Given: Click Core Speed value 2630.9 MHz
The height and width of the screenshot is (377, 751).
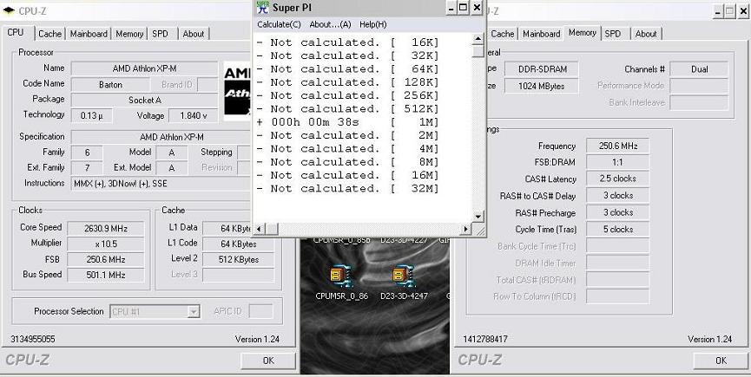Looking at the screenshot, I should point(106,229).
